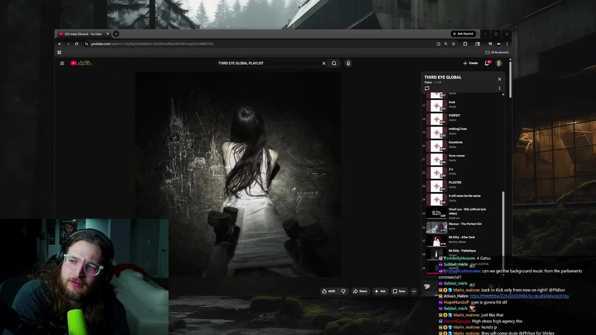Reload the page with refresh icon
The width and height of the screenshot is (596, 335).
[x=76, y=44]
